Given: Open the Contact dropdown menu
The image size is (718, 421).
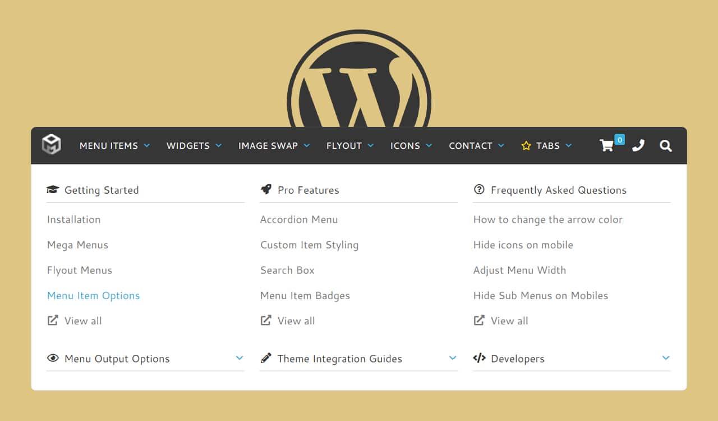Looking at the screenshot, I should click(476, 146).
